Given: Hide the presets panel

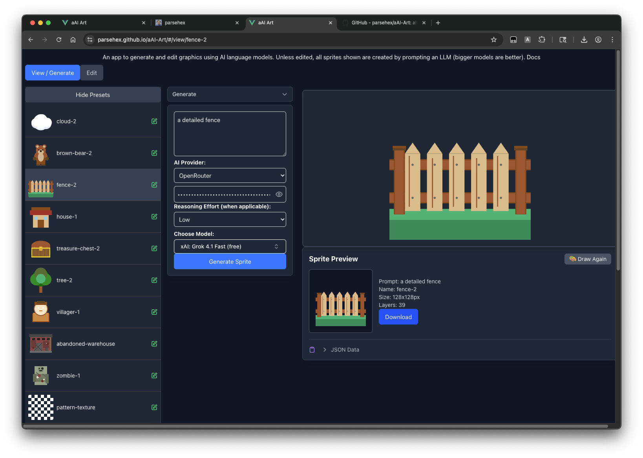Looking at the screenshot, I should [x=93, y=95].
